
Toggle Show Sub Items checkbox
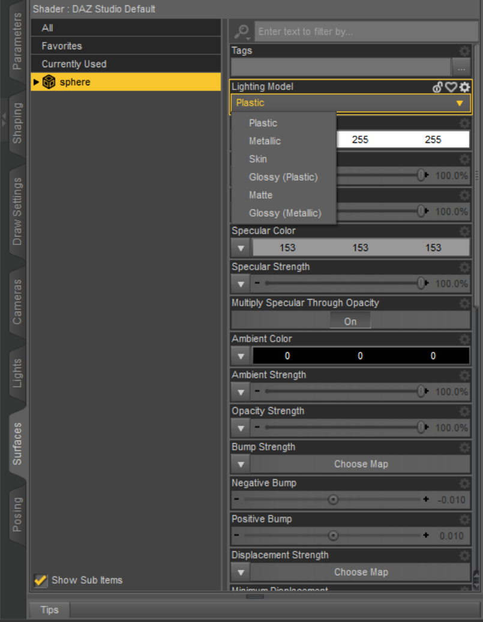[x=40, y=581]
